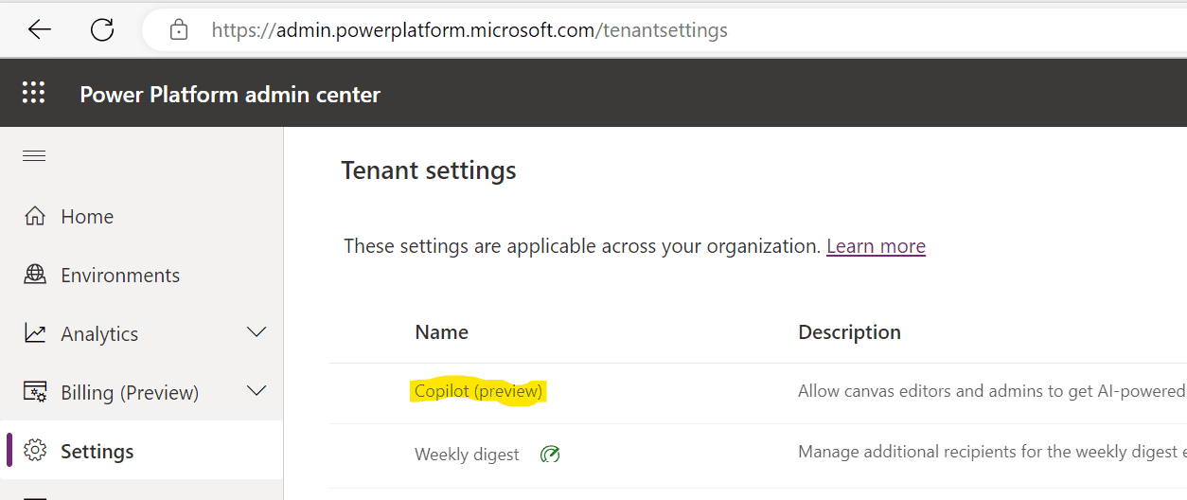Collapse the navigation hamburger menu
Image resolution: width=1187 pixels, height=500 pixels.
34,155
